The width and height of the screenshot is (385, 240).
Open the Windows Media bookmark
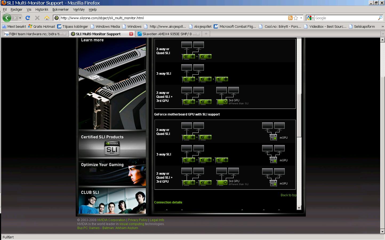(x=105, y=26)
